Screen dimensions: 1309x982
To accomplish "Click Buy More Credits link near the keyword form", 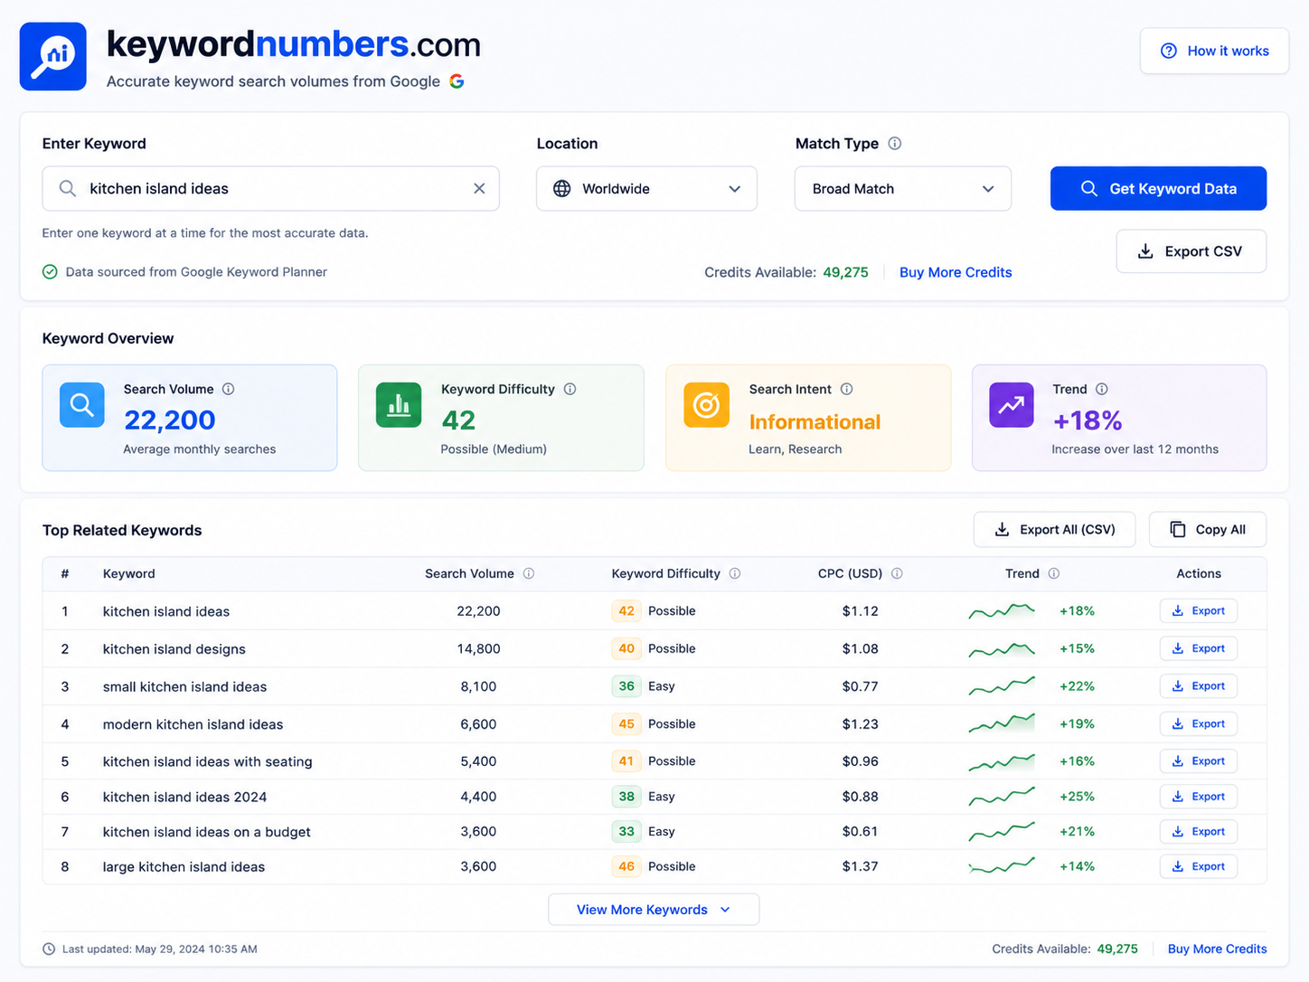I will point(956,272).
